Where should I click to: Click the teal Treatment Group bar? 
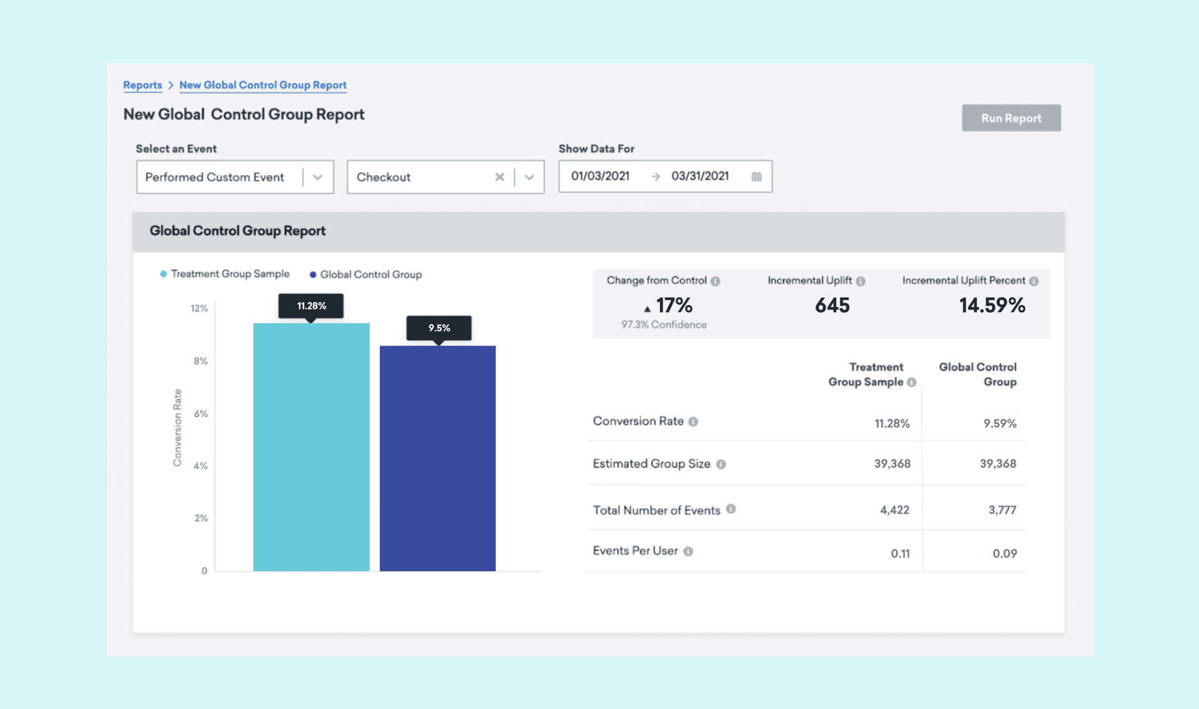coord(311,446)
